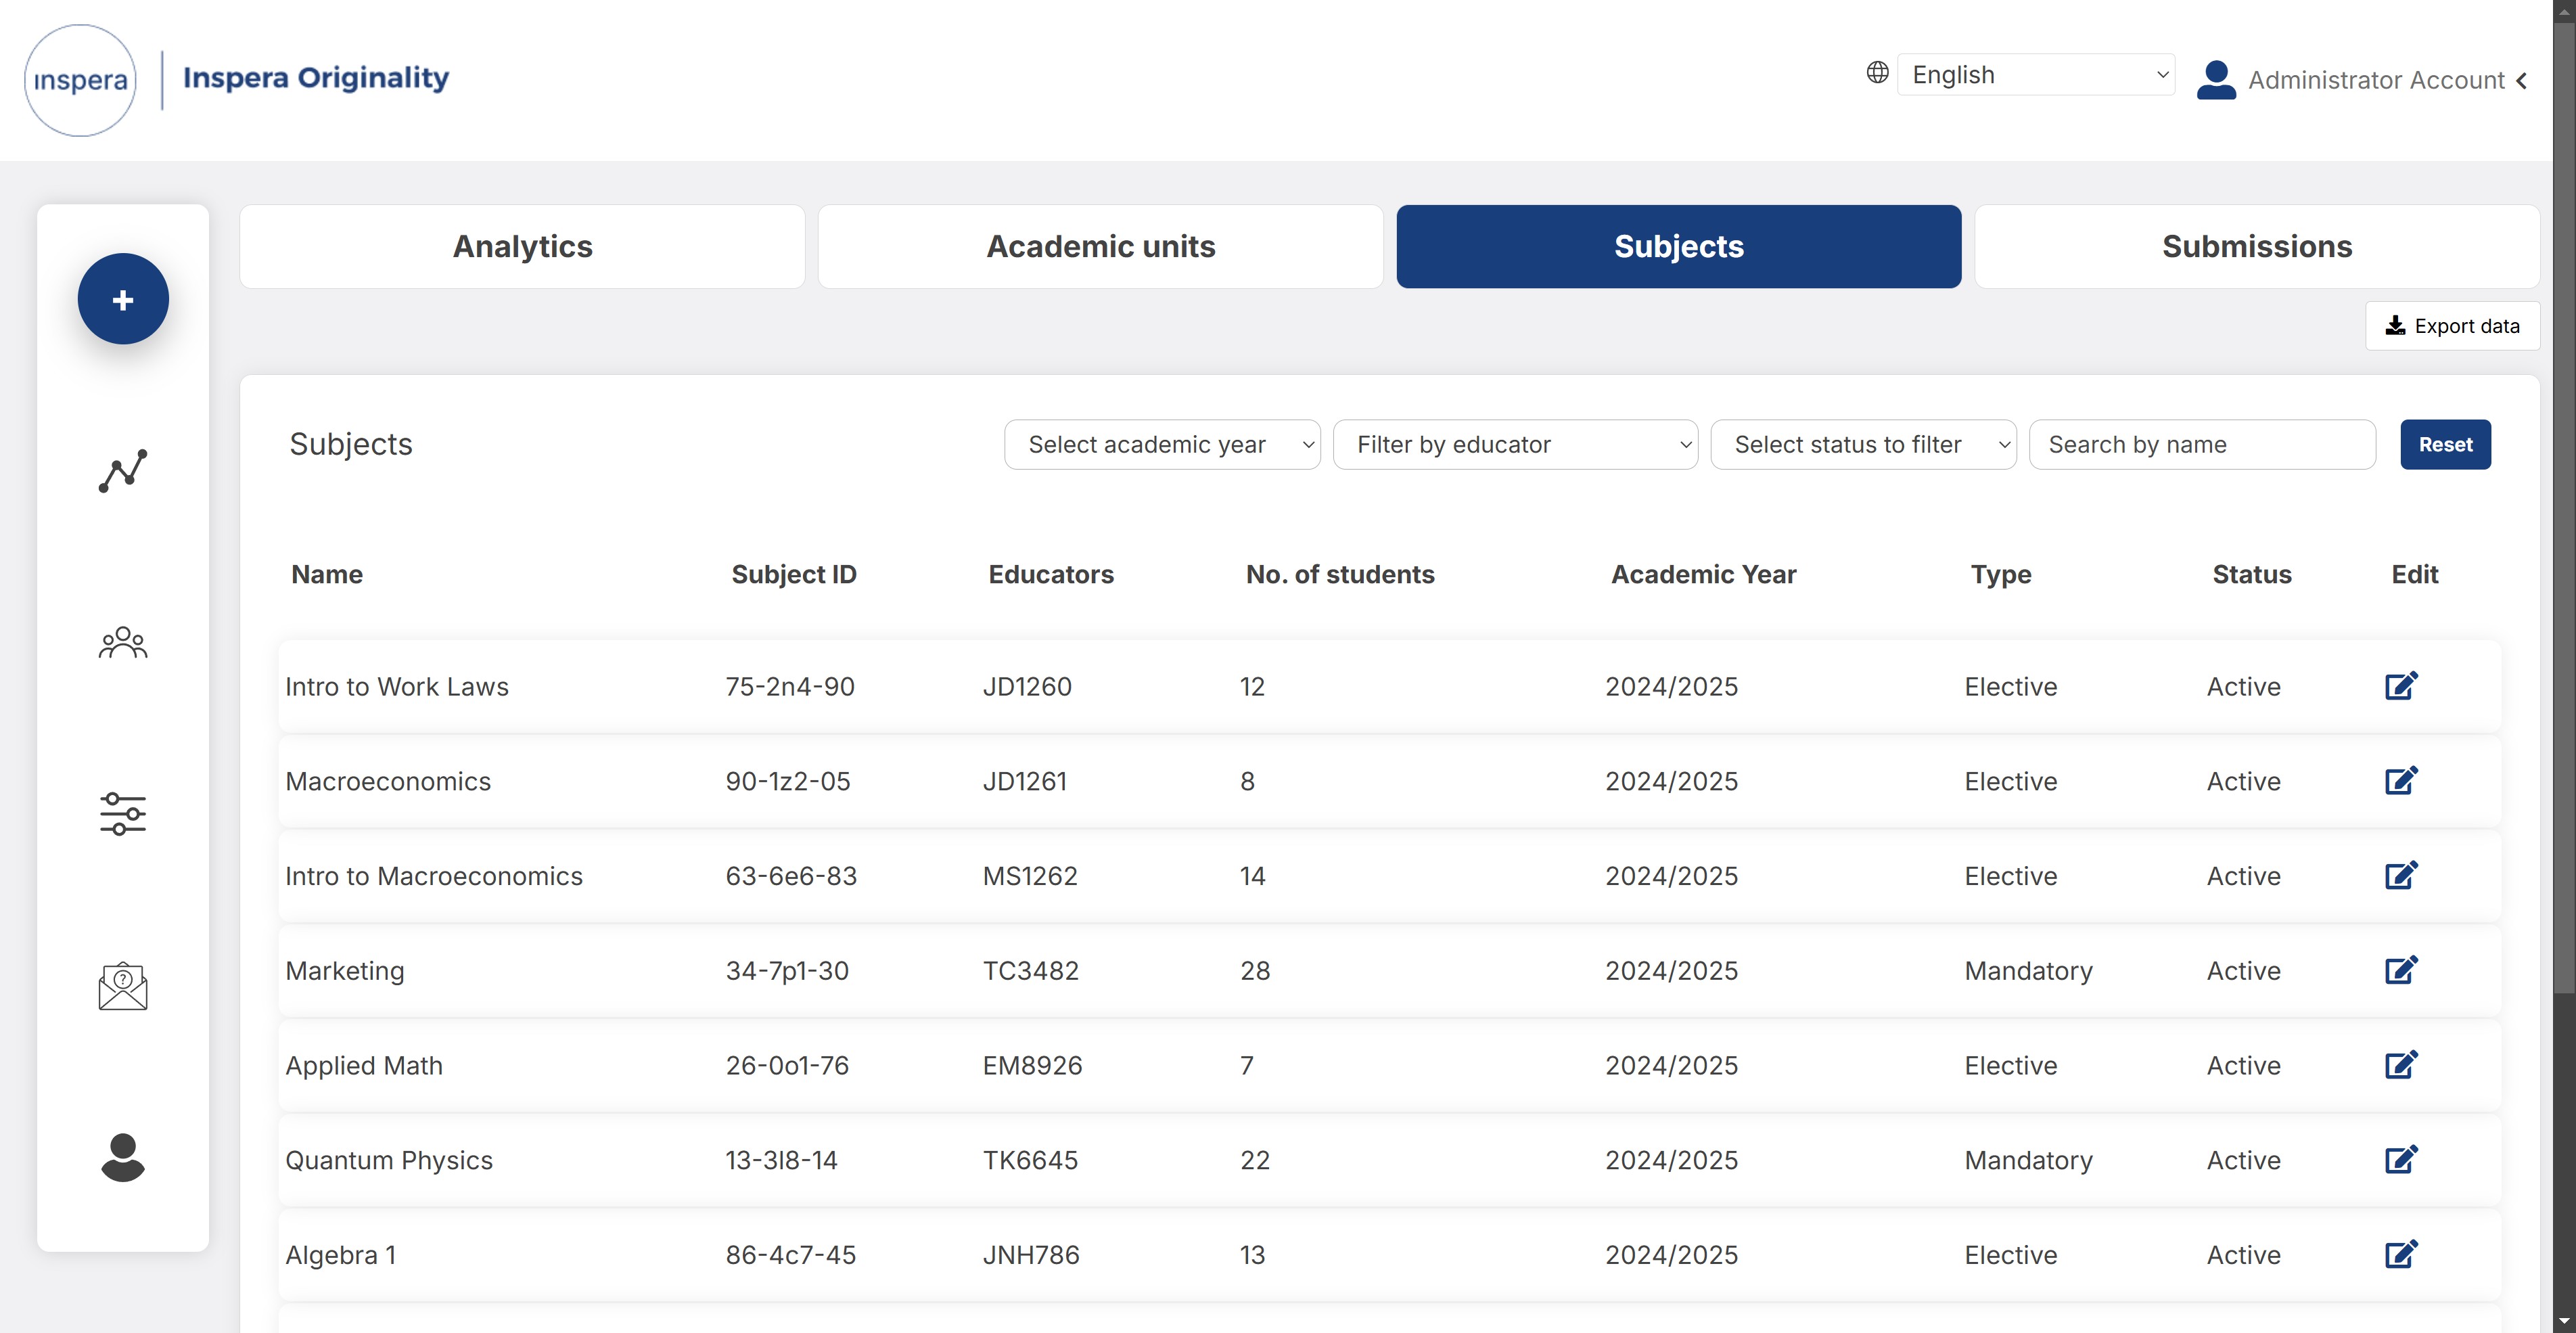Screen dimensions: 2576x1333
Task: Switch to the Submissions tab
Action: 2257,246
